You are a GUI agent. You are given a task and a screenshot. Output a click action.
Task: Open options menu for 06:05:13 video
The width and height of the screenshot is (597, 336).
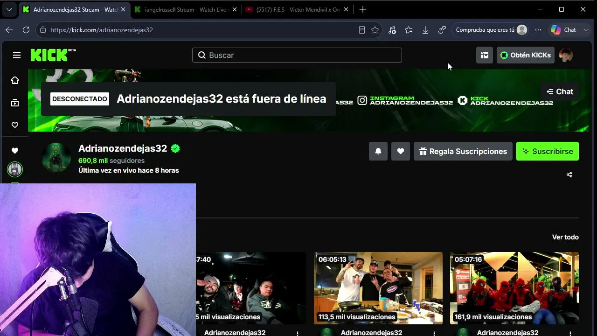click(x=434, y=333)
